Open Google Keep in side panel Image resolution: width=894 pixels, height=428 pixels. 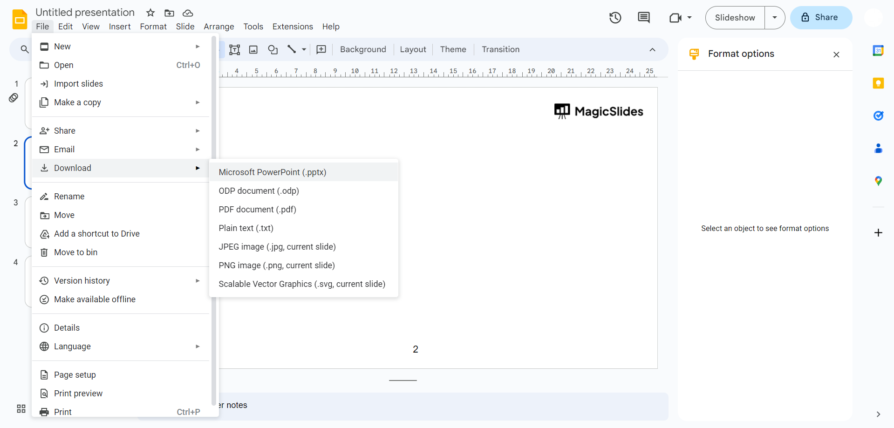(878, 83)
